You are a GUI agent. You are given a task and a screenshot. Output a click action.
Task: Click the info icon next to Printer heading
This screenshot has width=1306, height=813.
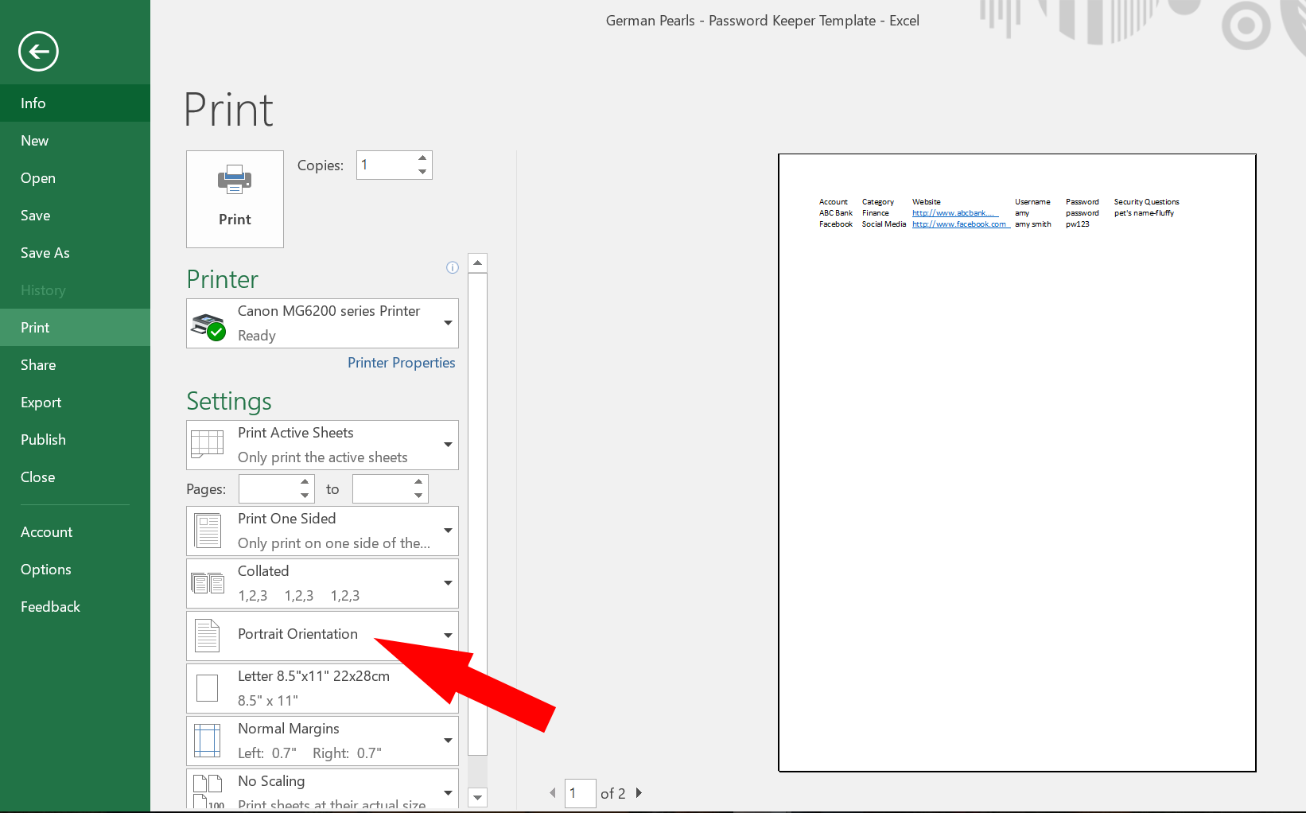(452, 267)
